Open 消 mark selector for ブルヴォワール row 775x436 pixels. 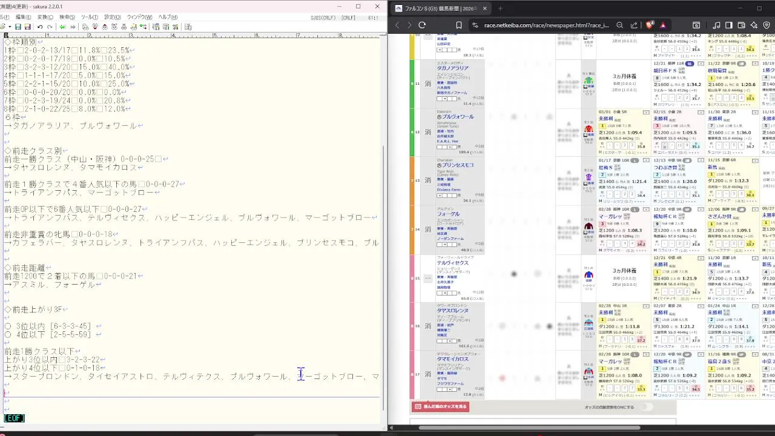tap(427, 132)
